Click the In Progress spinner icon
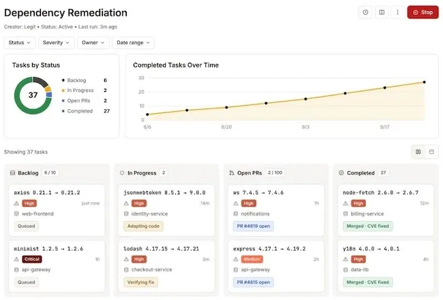 (x=122, y=172)
